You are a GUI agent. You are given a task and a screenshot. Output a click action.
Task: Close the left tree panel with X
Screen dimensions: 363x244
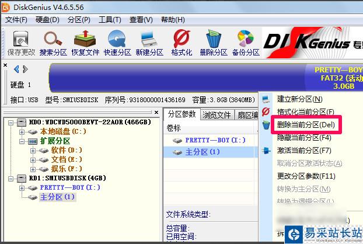(x=156, y=113)
